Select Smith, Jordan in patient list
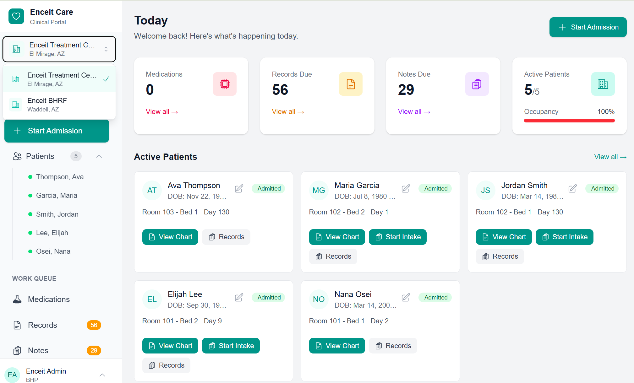This screenshot has width=634, height=383. click(x=57, y=214)
